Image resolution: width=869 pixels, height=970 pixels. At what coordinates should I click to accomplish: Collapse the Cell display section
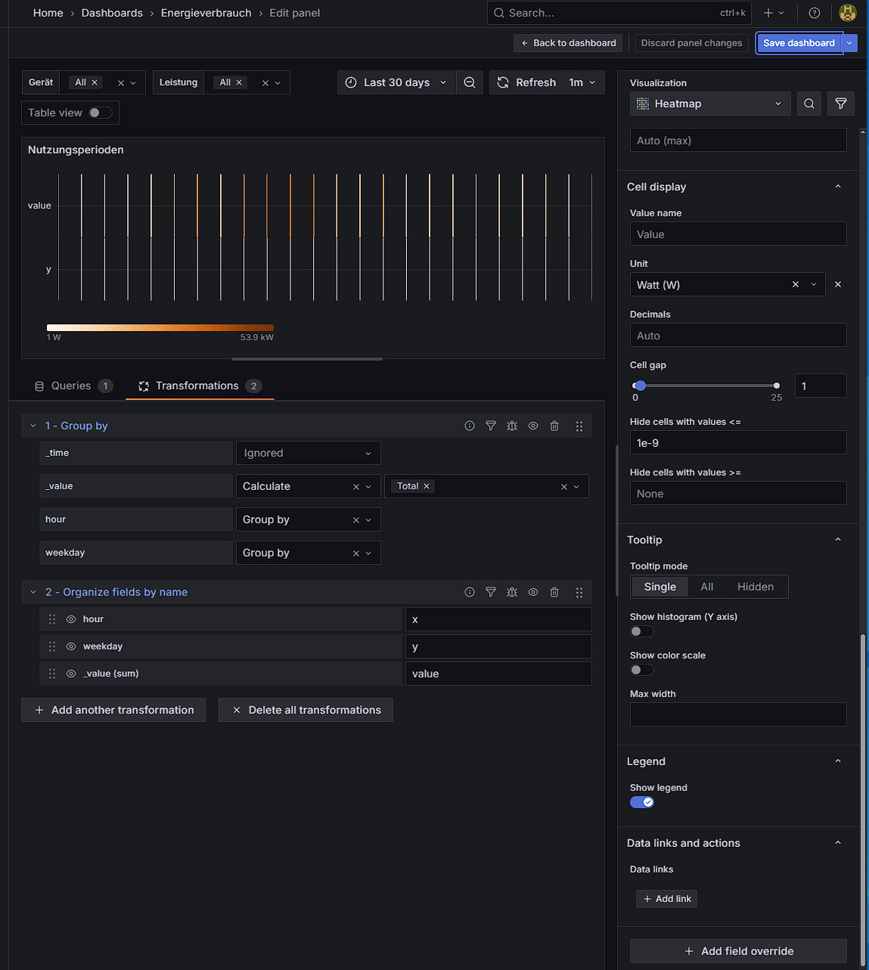(x=838, y=187)
